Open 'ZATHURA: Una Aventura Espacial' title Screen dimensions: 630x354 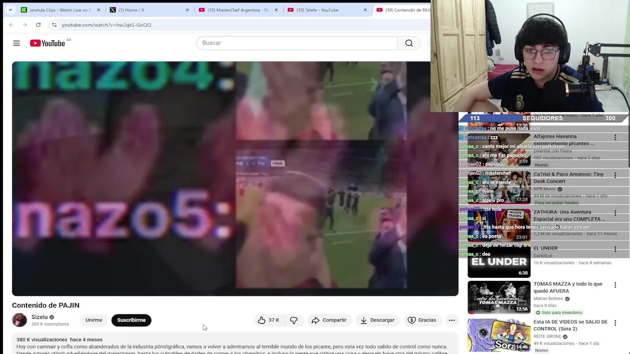coord(569,215)
